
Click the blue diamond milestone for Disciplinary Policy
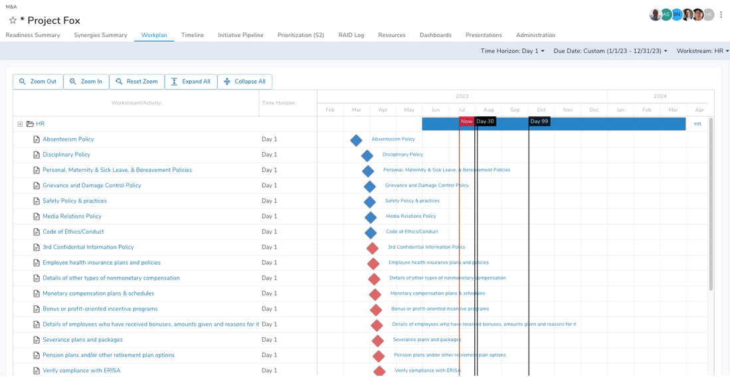[x=367, y=156]
